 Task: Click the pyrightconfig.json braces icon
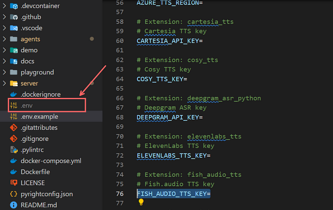tap(14, 194)
